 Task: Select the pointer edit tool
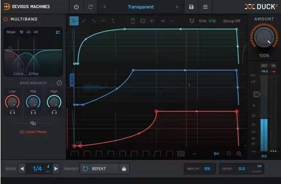pos(74,21)
